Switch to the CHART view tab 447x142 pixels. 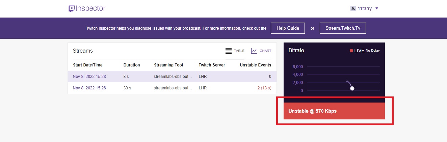click(x=261, y=51)
